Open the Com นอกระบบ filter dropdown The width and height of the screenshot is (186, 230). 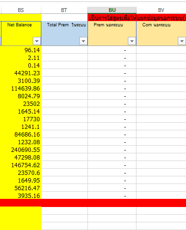click(x=182, y=41)
